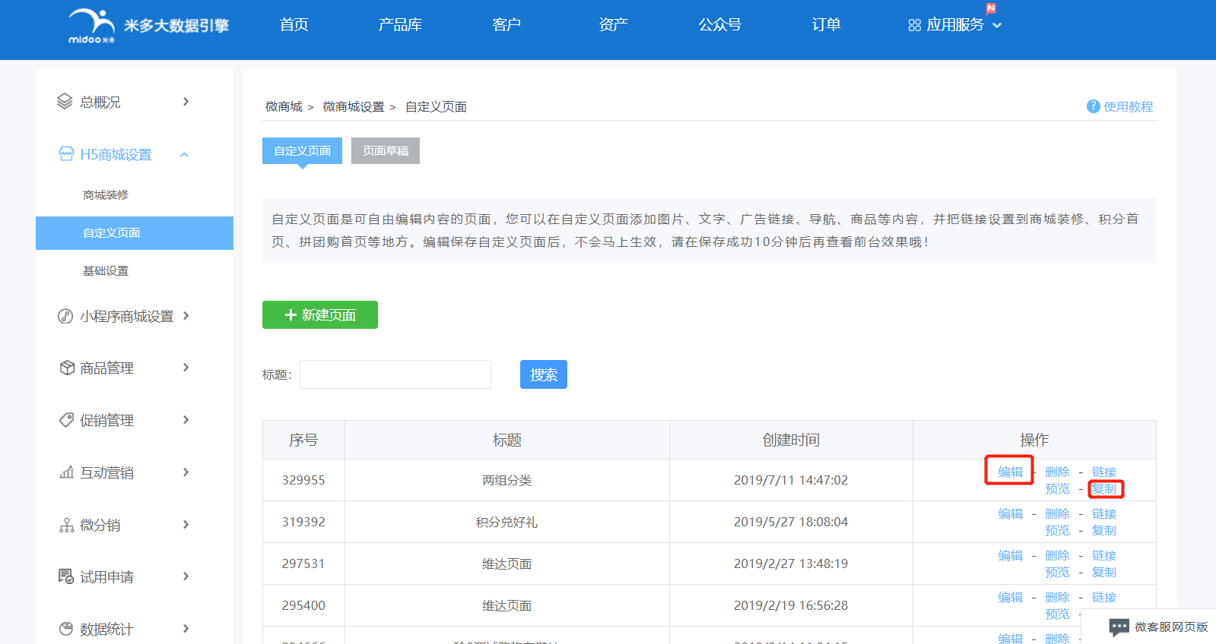The width and height of the screenshot is (1216, 644).
Task: Click 微商城 breadcrumb link
Action: pyautogui.click(x=284, y=107)
